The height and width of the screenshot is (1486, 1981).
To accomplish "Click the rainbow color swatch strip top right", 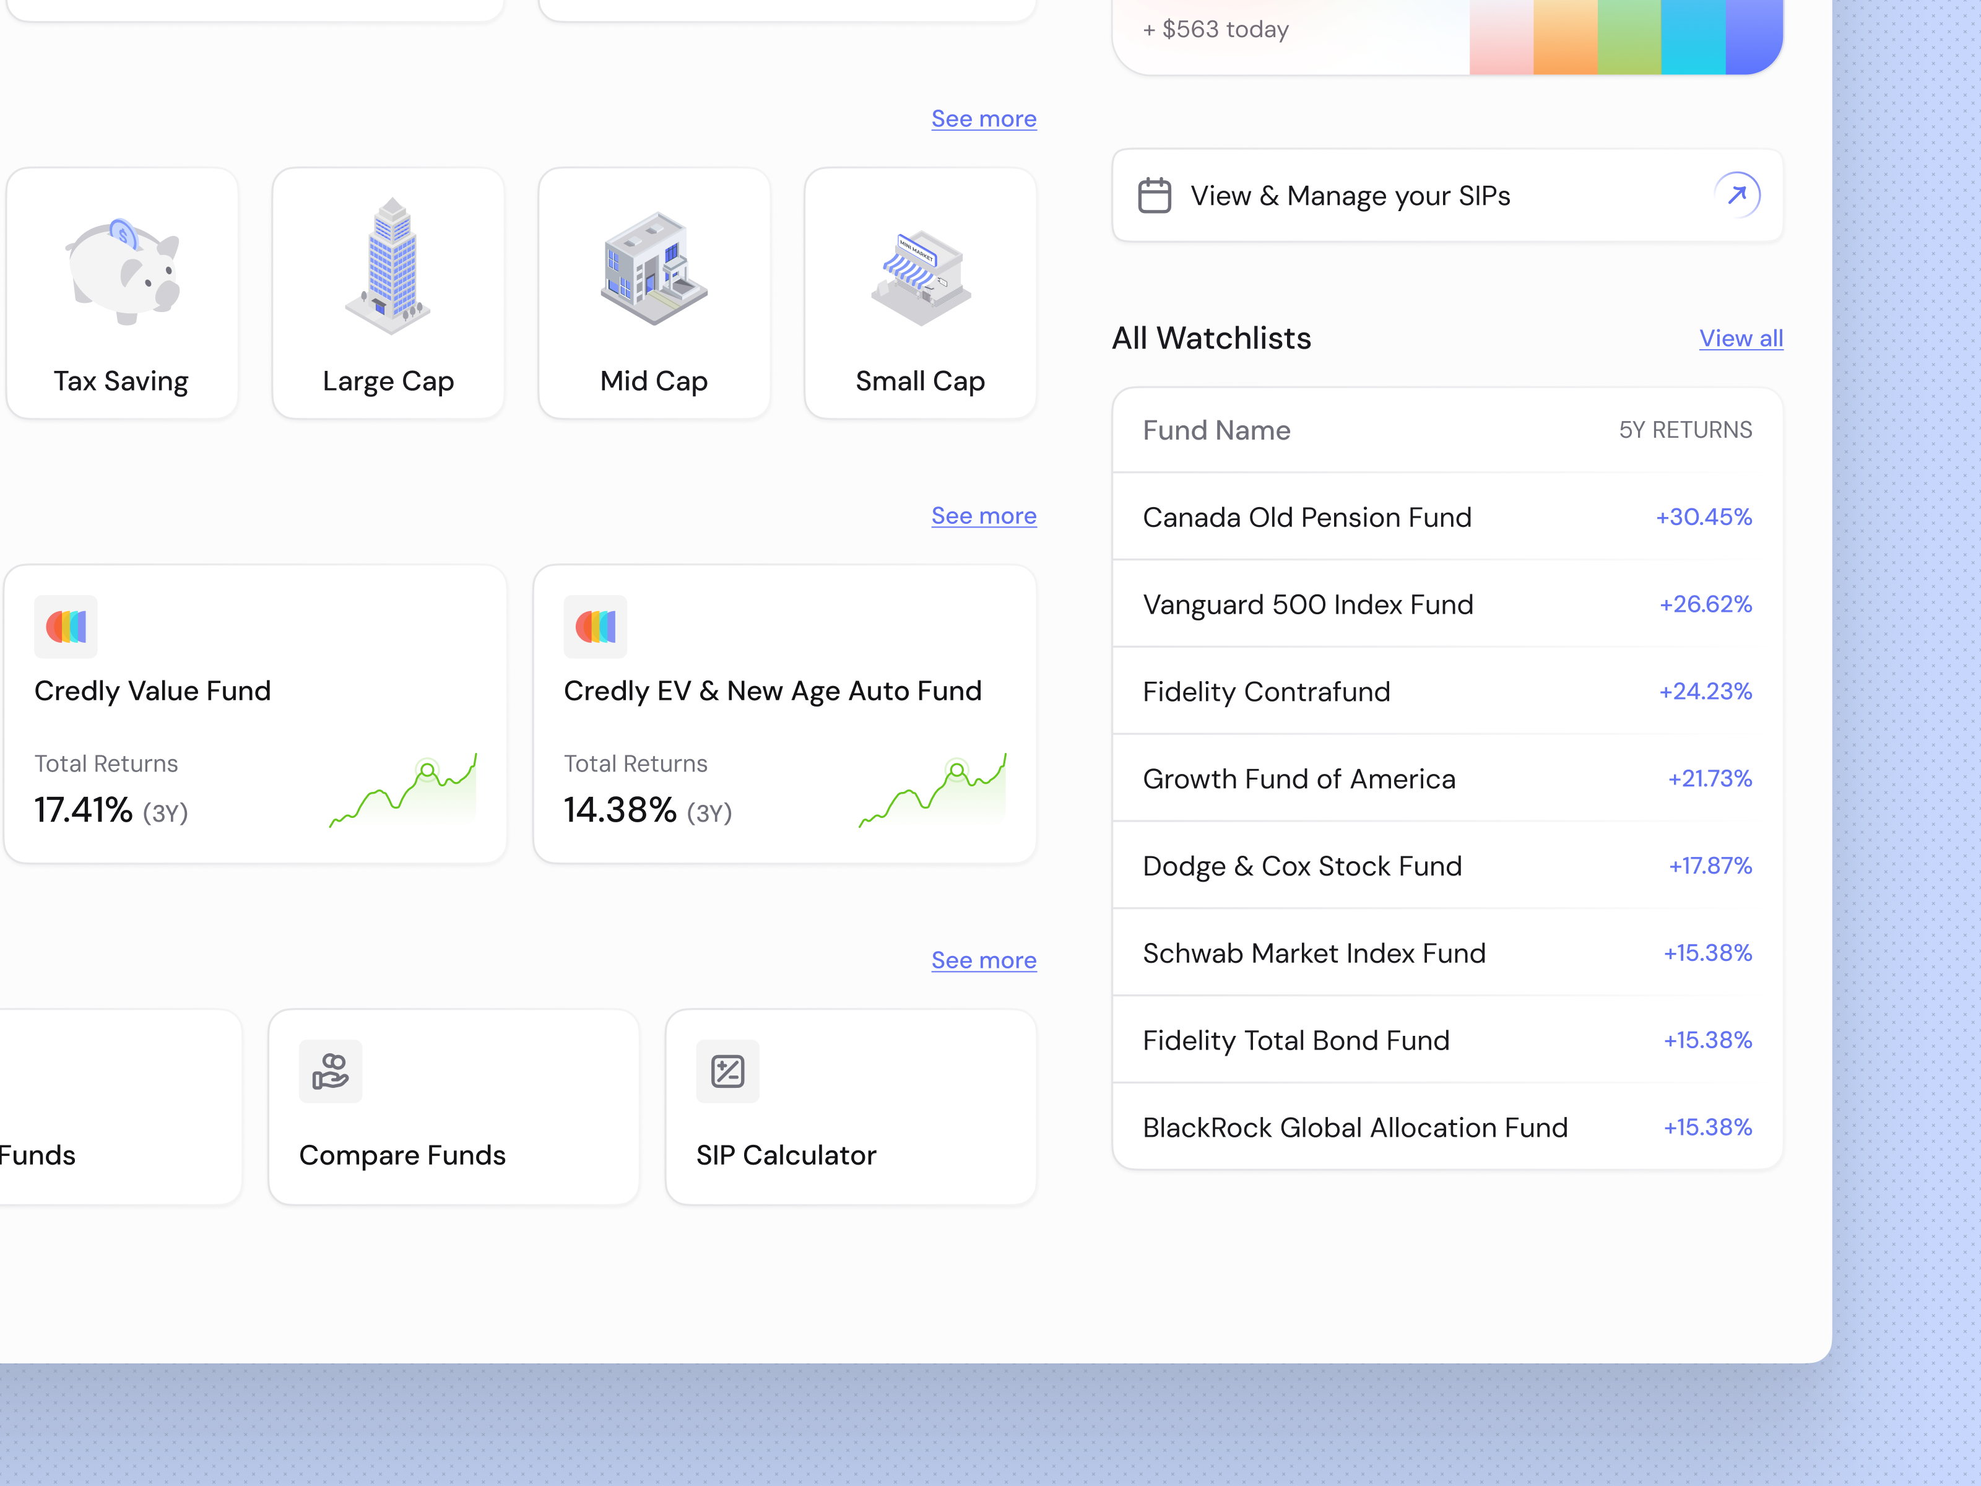I will [x=1626, y=36].
